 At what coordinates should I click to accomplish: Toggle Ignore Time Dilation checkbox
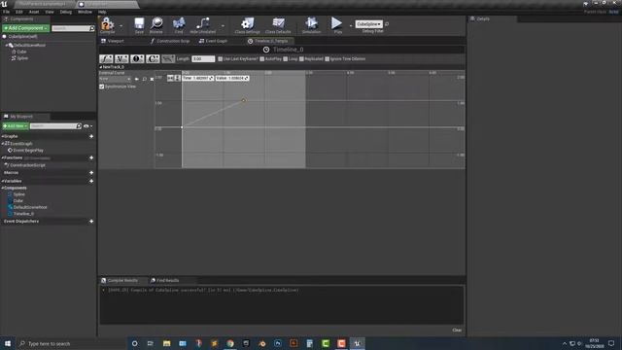point(328,58)
